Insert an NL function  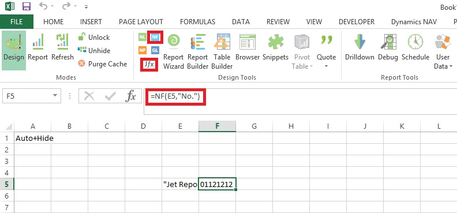pyautogui.click(x=143, y=37)
